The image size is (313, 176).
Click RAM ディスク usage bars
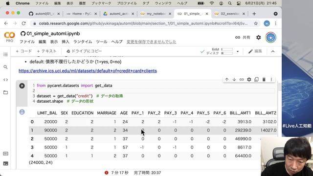coord(220,51)
